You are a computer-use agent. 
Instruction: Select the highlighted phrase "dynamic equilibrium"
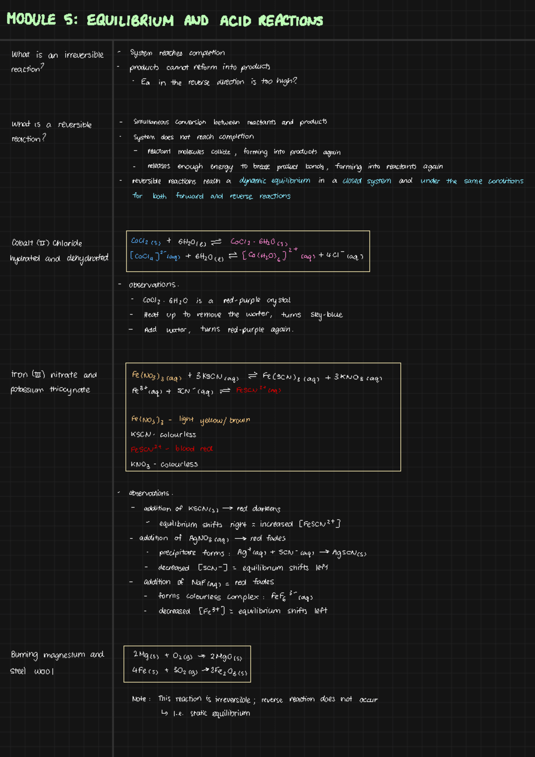[x=275, y=181]
